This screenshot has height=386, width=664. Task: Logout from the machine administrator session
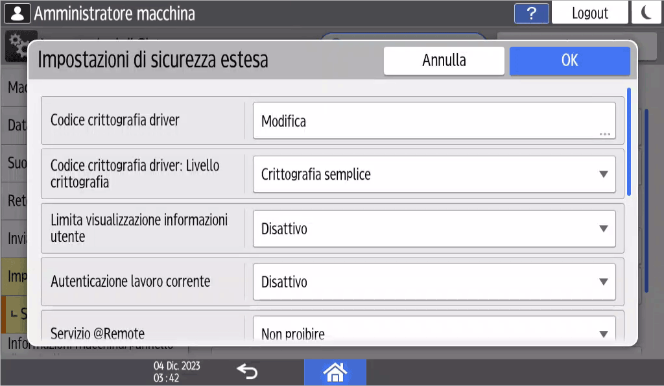(589, 12)
